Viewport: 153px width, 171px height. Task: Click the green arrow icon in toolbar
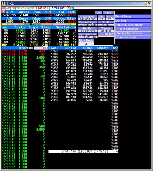pos(72,8)
